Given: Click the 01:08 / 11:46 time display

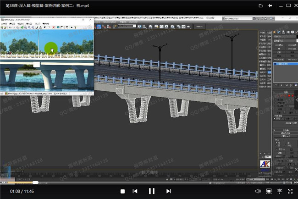Looking at the screenshot, I should [22, 191].
